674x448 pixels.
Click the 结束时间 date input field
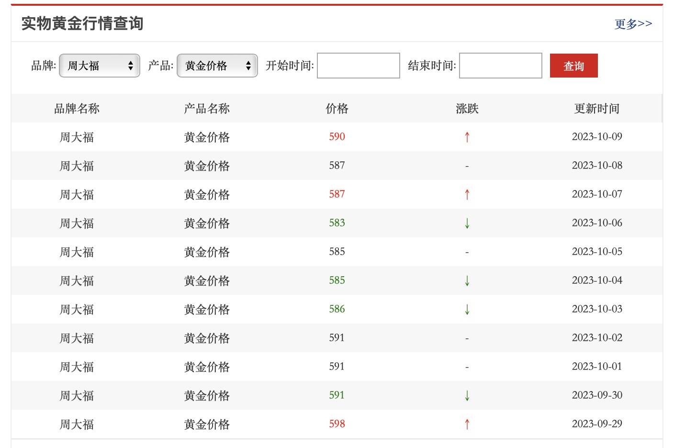click(500, 66)
